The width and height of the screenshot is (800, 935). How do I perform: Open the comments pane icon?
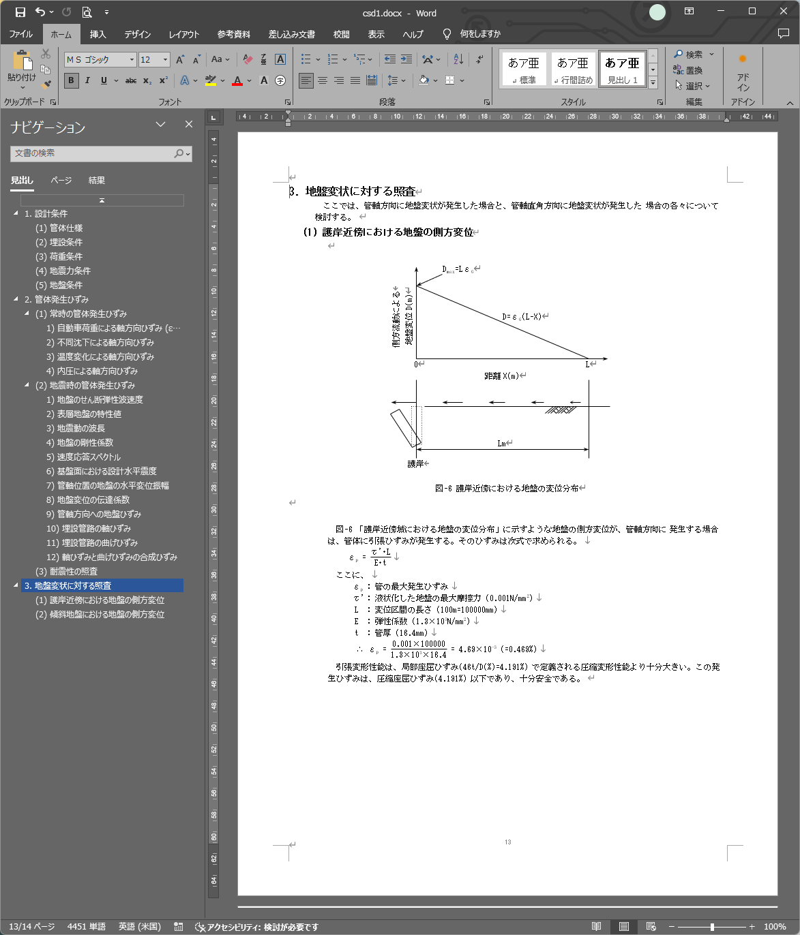point(783,33)
